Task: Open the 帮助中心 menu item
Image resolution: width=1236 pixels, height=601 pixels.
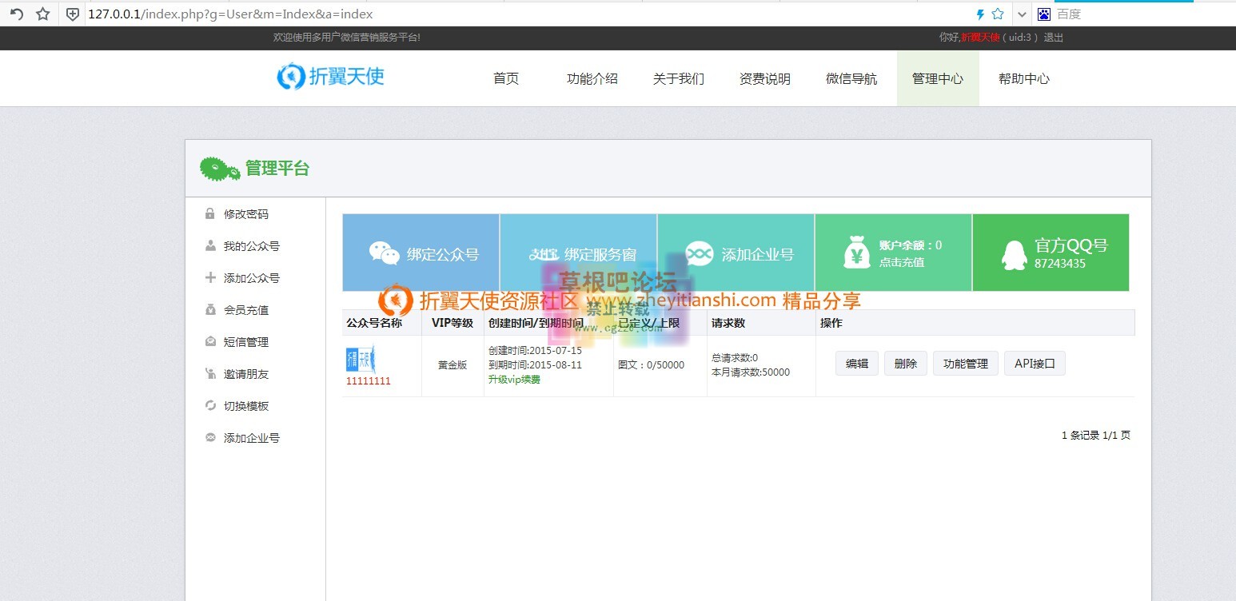Action: point(1023,78)
